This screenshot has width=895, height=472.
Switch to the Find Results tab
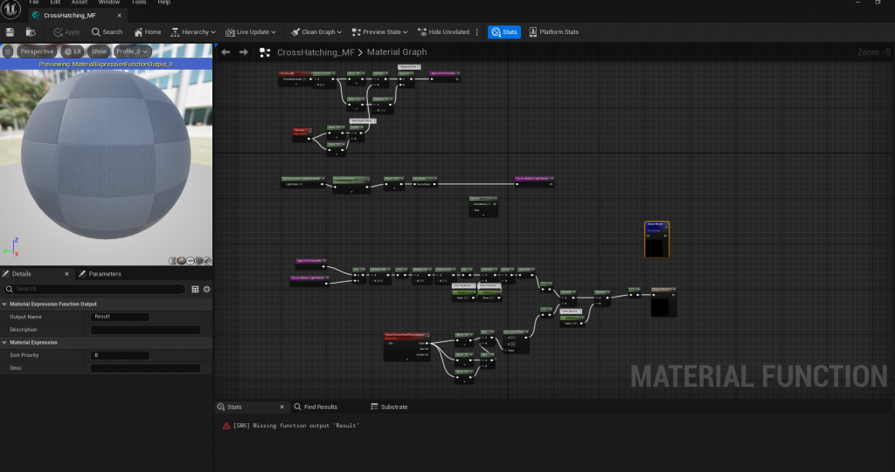(x=316, y=407)
